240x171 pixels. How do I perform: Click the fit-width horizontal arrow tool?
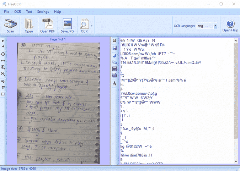[x=3, y=61]
